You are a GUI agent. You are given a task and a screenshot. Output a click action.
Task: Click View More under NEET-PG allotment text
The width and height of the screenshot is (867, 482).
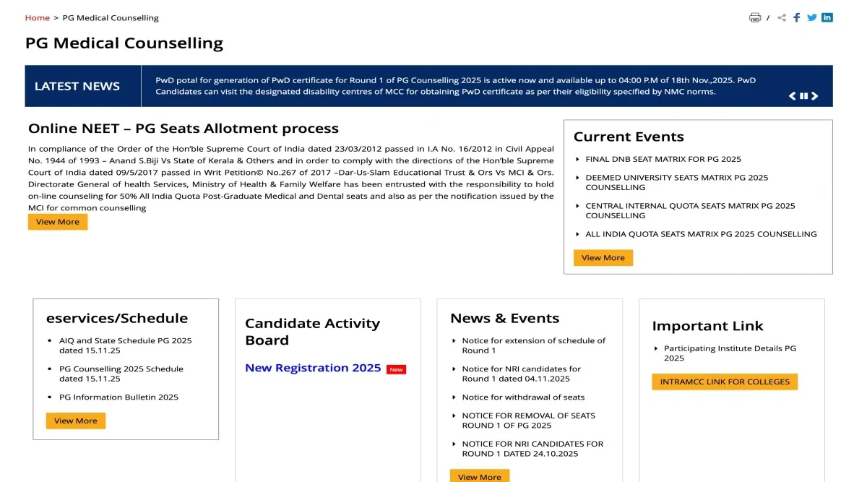(58, 222)
